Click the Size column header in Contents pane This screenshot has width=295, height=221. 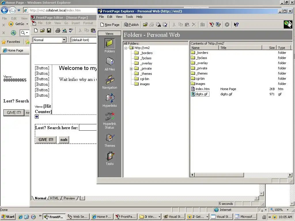click(x=269, y=48)
